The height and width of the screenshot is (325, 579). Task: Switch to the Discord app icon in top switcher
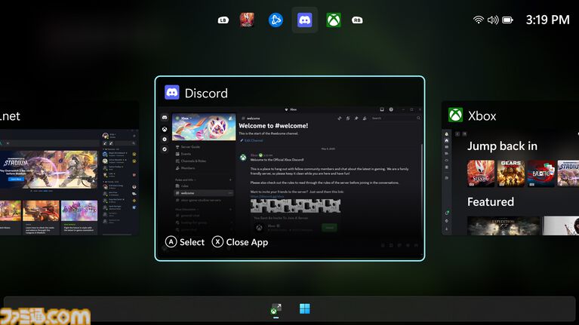(305, 20)
